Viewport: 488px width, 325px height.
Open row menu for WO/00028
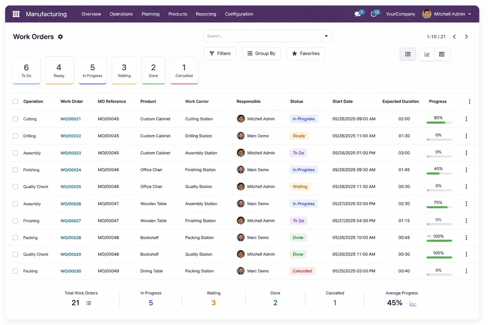pos(466,238)
